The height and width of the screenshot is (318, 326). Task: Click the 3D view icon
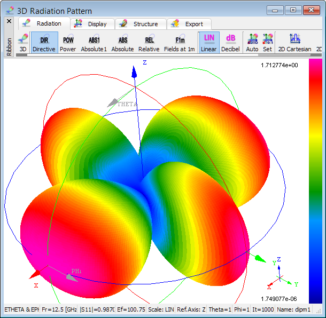(23, 43)
